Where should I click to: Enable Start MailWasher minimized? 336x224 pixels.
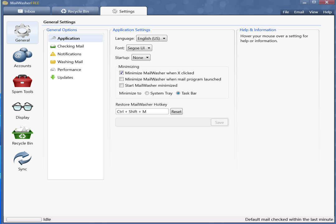121,85
